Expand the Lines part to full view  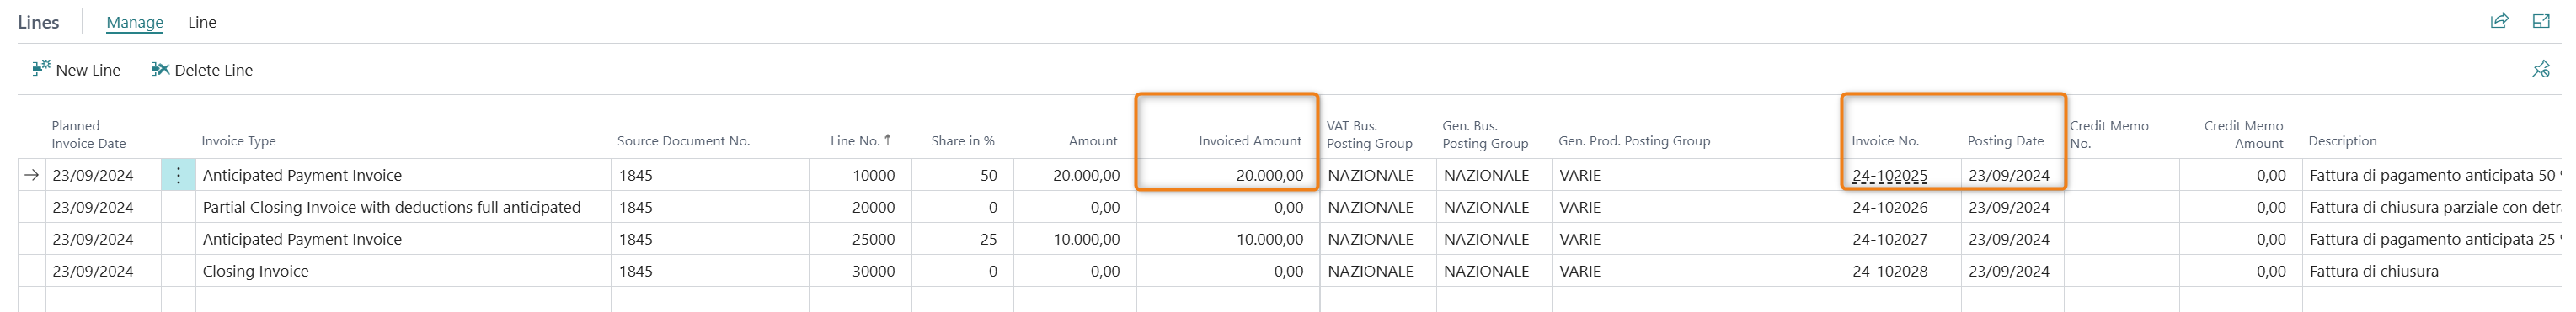click(2541, 21)
